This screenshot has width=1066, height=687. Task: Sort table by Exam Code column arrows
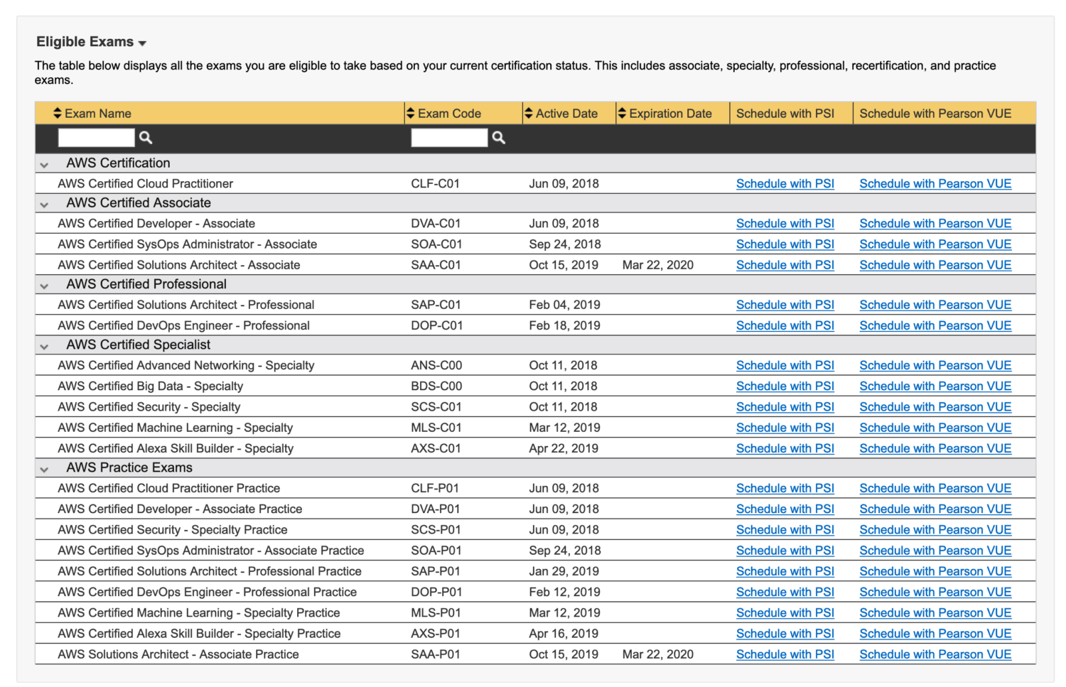tap(411, 113)
